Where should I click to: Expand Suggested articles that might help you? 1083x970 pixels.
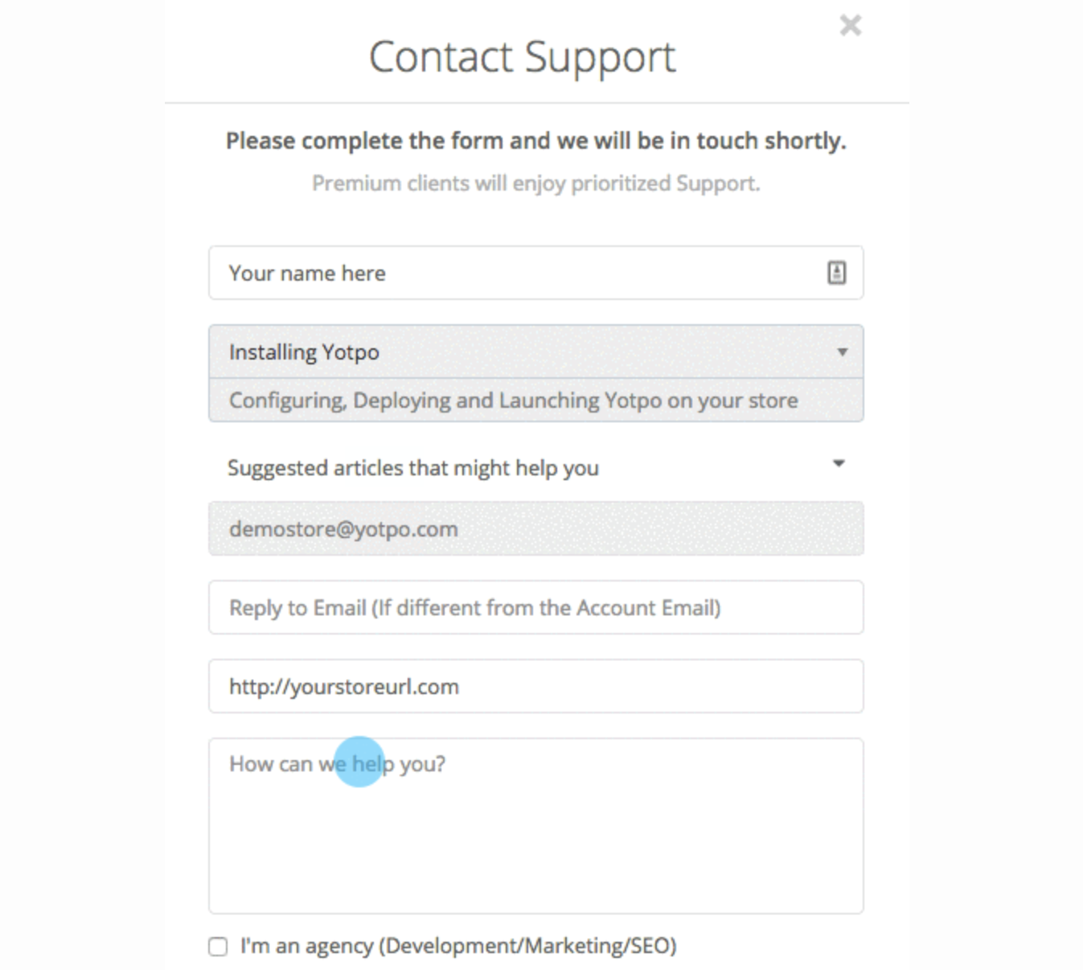coord(413,468)
